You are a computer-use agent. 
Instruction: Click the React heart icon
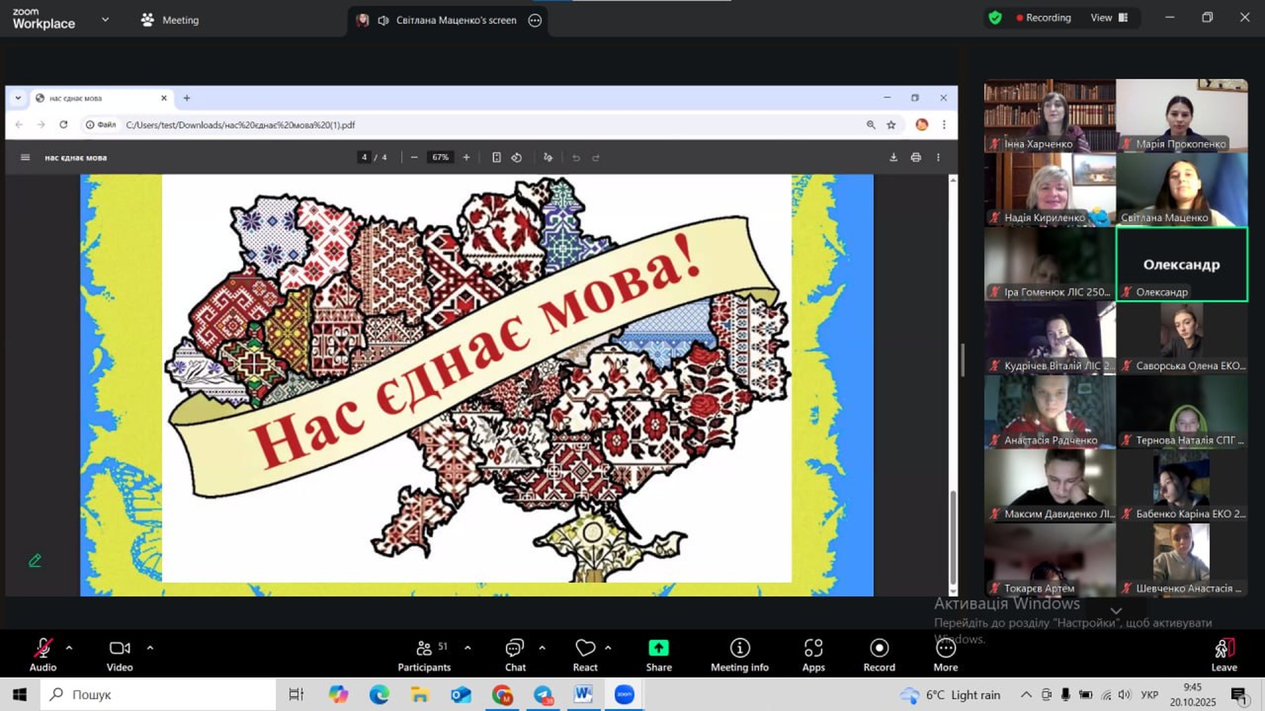(584, 648)
